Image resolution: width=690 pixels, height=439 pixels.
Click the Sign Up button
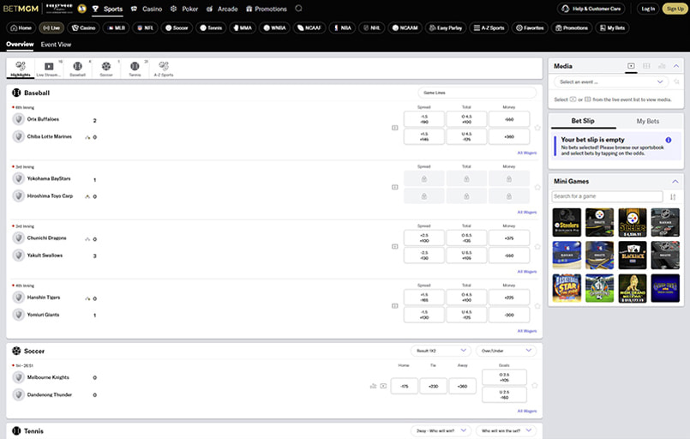click(x=675, y=9)
